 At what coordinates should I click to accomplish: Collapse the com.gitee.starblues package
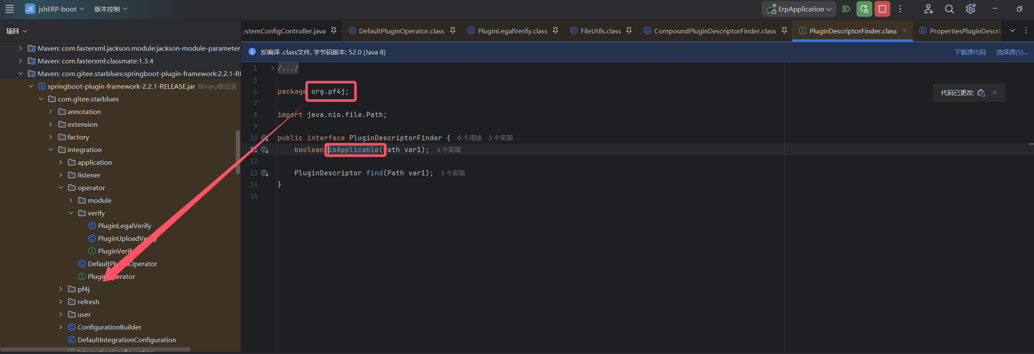click(41, 99)
